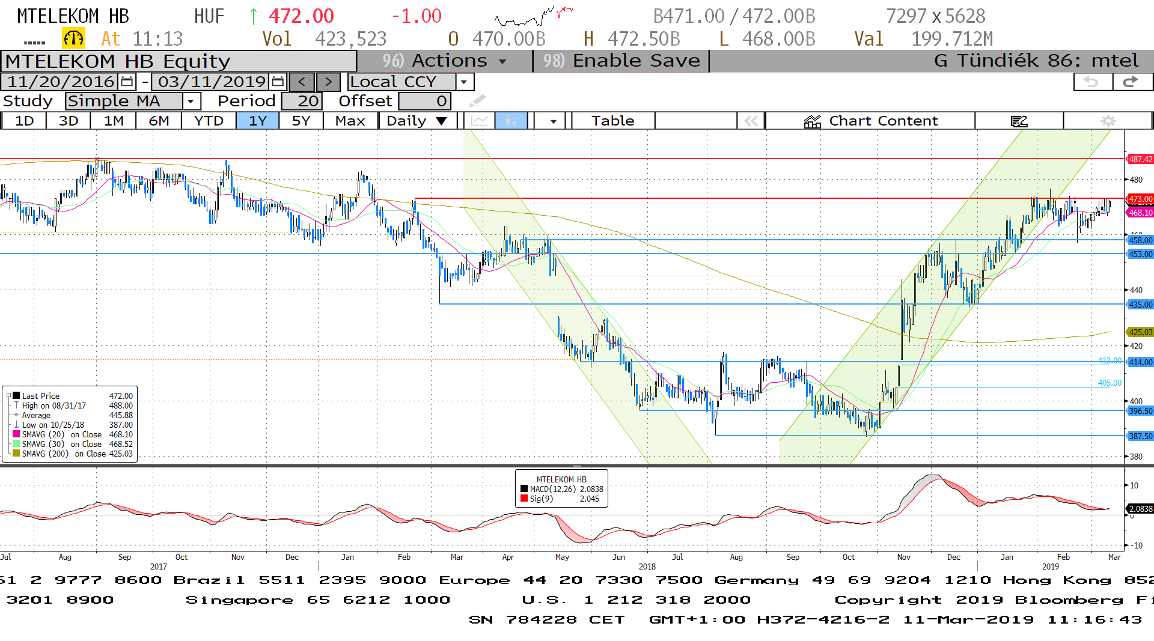Image resolution: width=1154 pixels, height=641 pixels.
Task: Click the pencil edit study icon
Action: [x=477, y=101]
